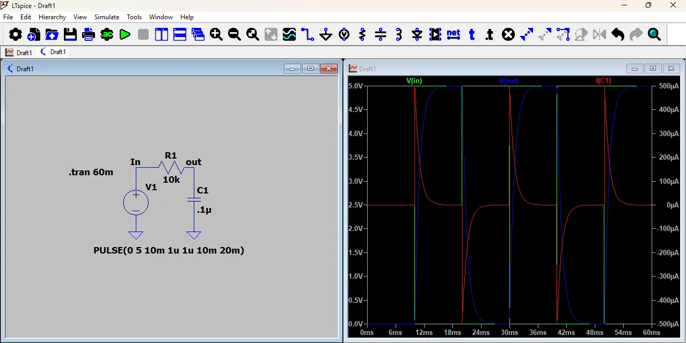Open the Hierarchy menu
This screenshot has height=343, width=686.
pos(52,17)
